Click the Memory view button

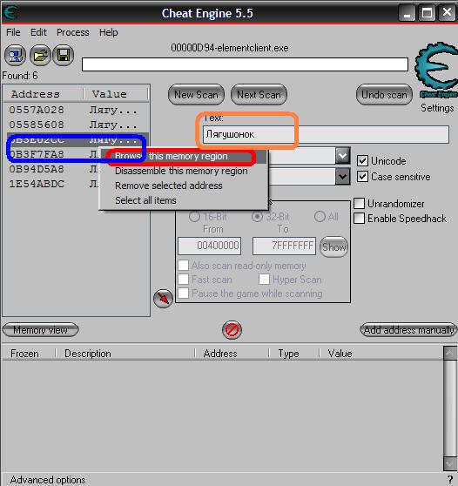[40, 330]
